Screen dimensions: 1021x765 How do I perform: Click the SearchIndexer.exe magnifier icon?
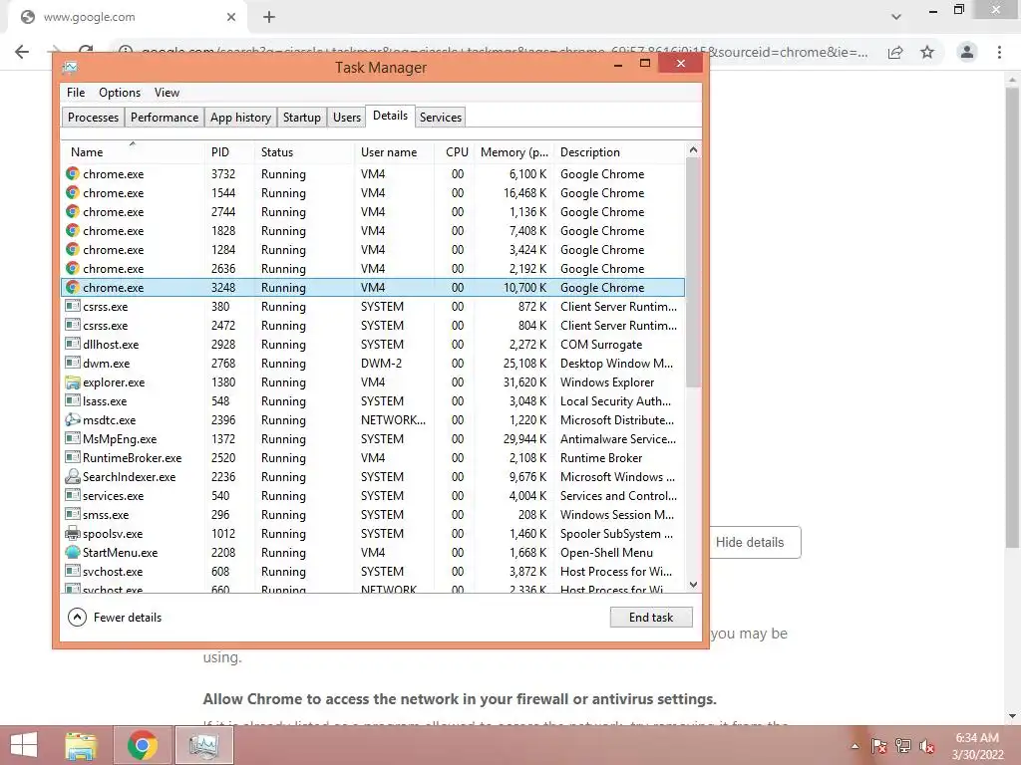pyautogui.click(x=72, y=476)
